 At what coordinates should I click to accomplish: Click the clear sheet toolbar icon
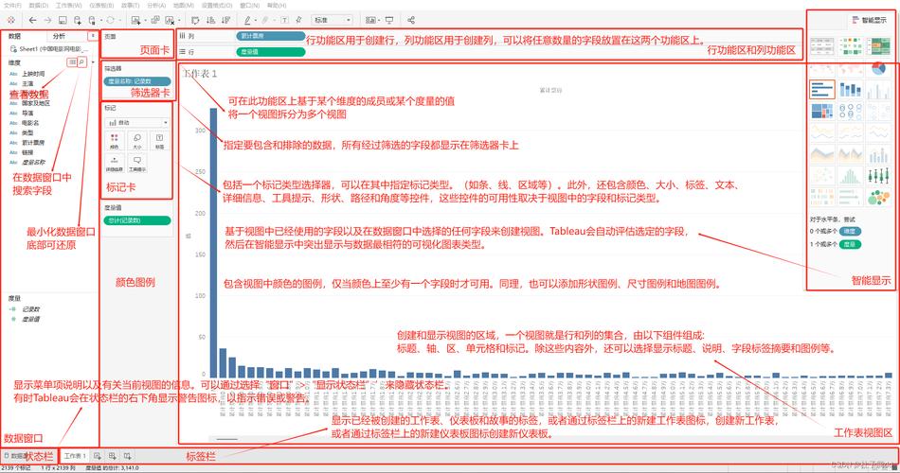point(170,20)
